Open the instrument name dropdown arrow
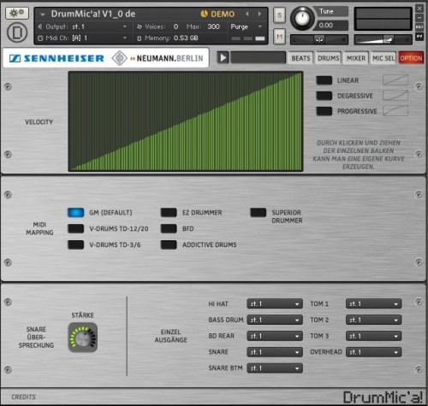Viewport: 428px width, 406px height. click(43, 15)
